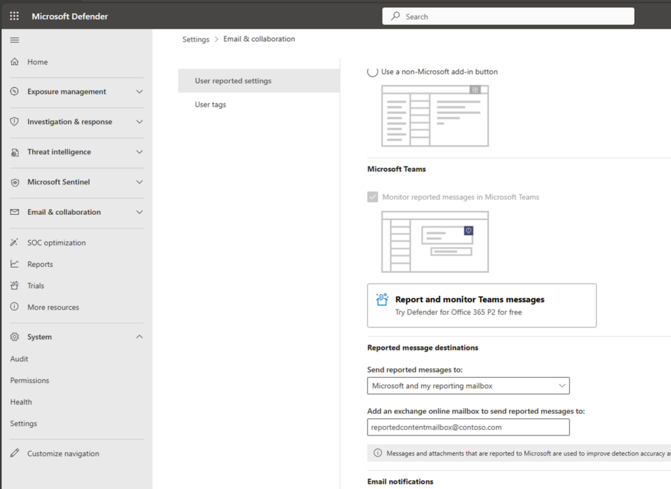671x489 pixels.
Task: Click the Home house icon
Action: [x=14, y=62]
